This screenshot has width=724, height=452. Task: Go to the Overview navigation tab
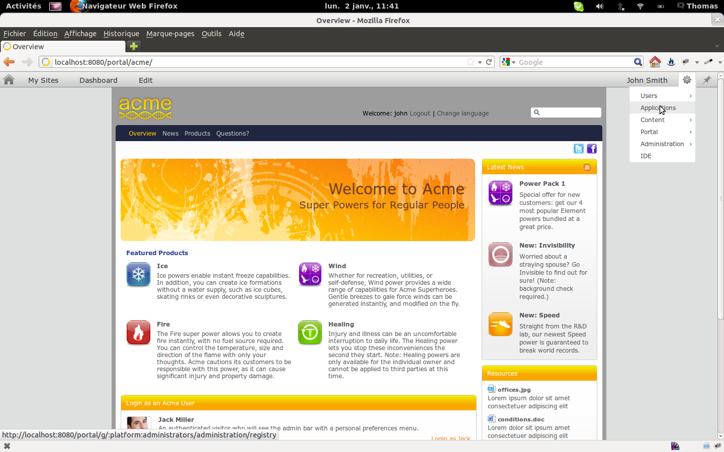[142, 134]
